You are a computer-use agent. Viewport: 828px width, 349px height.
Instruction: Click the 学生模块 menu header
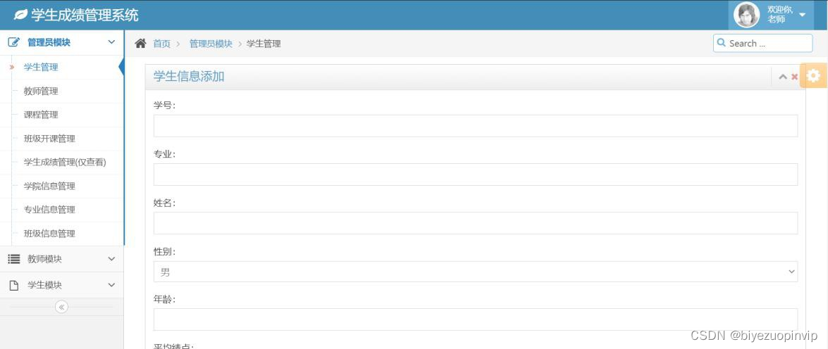tap(62, 285)
